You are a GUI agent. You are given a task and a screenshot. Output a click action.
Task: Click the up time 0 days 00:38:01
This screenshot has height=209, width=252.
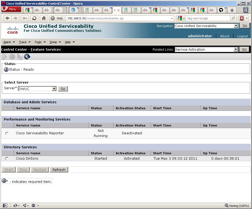coord(225,159)
